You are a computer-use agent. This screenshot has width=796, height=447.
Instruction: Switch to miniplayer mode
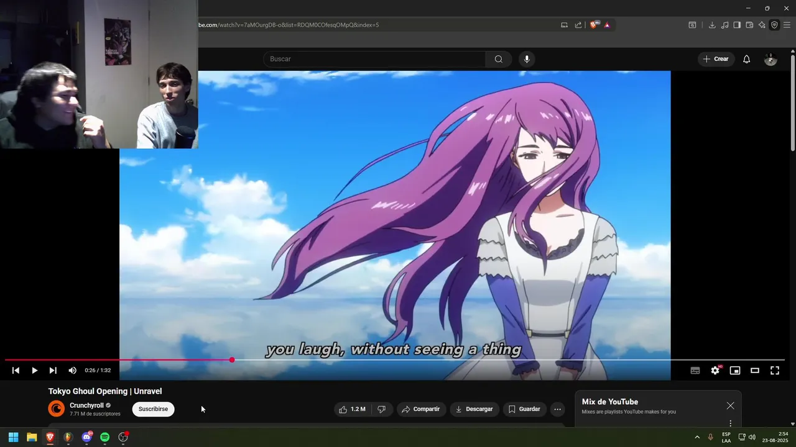tap(735, 371)
